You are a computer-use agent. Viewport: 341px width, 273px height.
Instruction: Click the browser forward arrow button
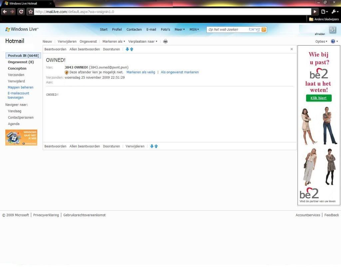coord(12,12)
